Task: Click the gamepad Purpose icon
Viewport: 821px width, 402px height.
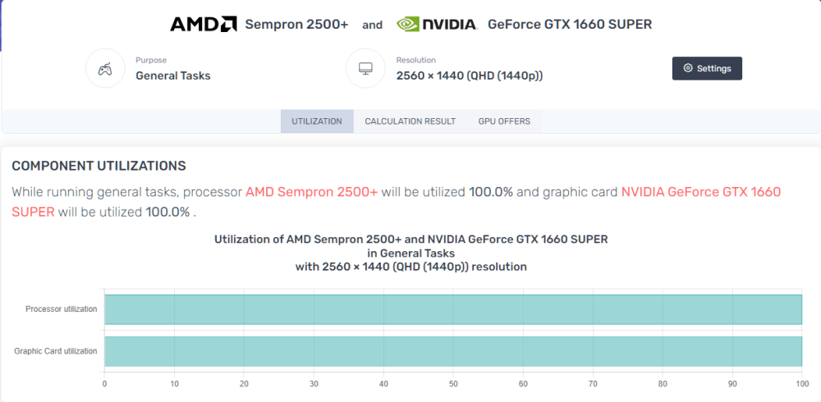Action: pos(105,69)
